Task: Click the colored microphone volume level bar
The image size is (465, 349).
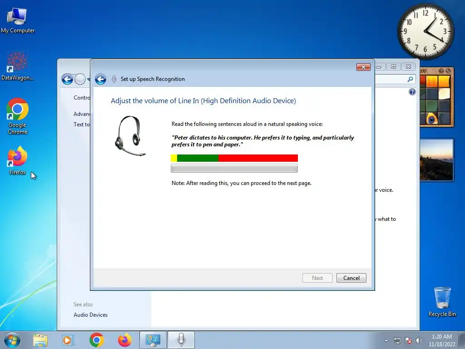Action: click(x=234, y=158)
